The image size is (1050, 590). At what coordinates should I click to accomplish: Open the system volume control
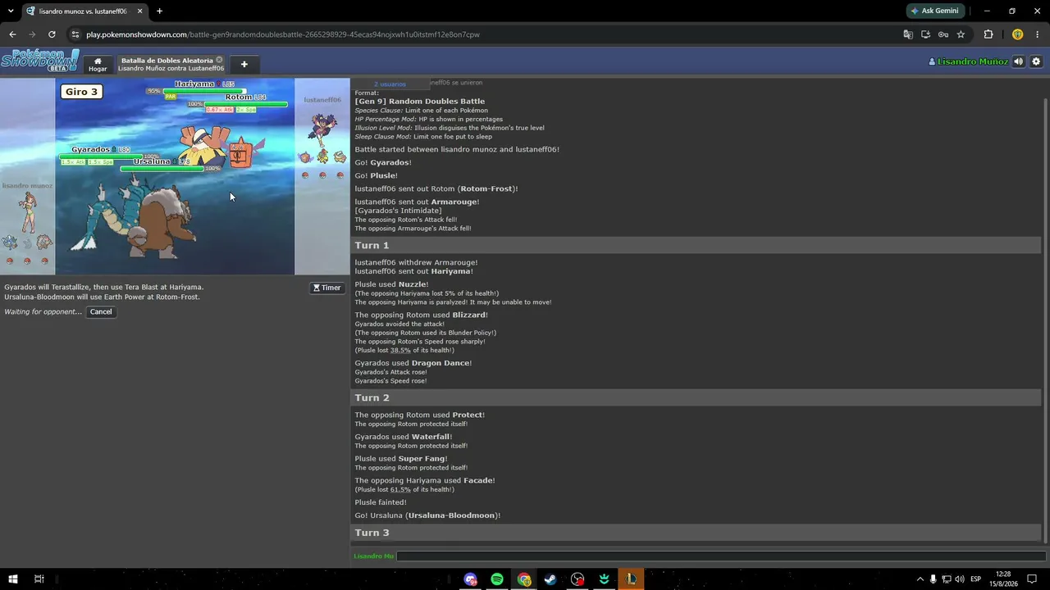coord(959,579)
